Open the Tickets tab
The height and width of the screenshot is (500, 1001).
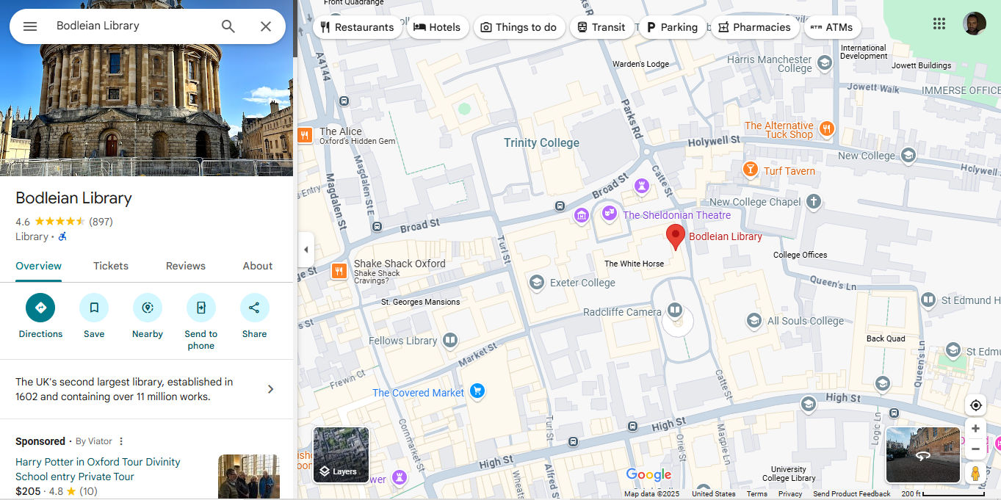click(110, 266)
